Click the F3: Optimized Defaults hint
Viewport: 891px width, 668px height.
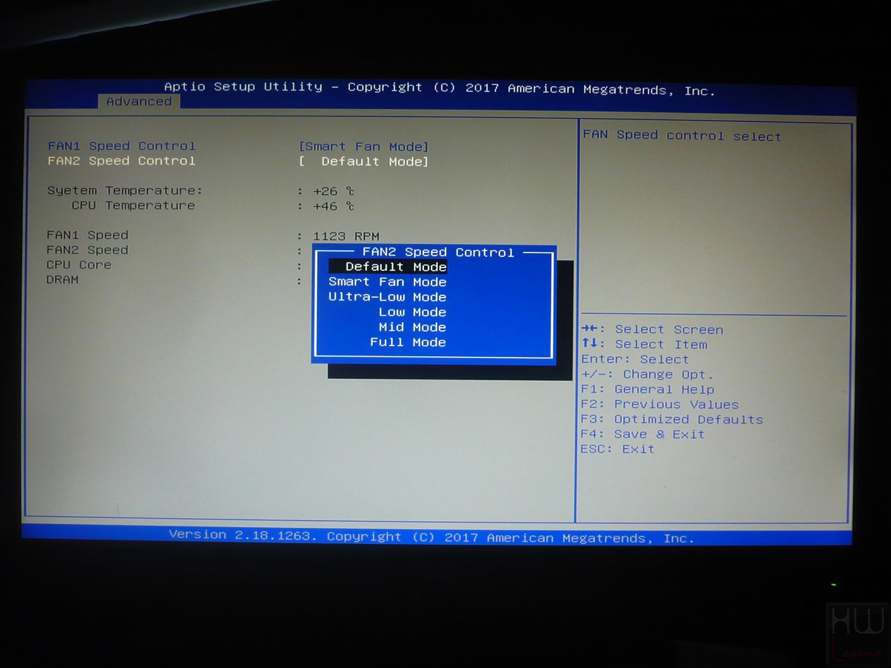click(672, 419)
